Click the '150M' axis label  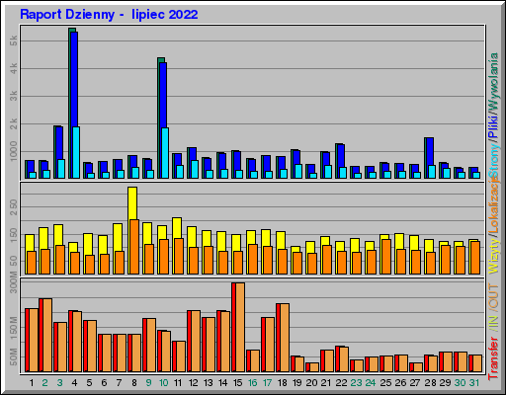tap(14, 327)
